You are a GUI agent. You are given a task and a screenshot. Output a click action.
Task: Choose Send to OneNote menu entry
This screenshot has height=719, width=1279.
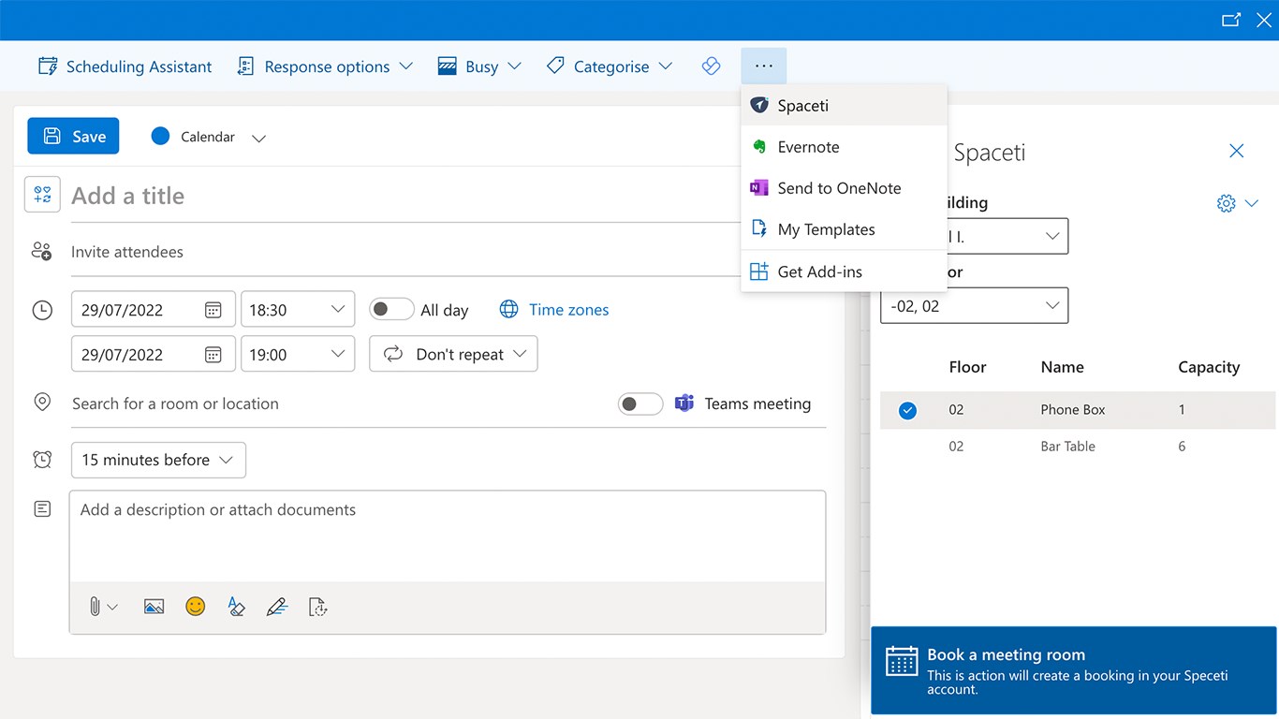coord(839,188)
